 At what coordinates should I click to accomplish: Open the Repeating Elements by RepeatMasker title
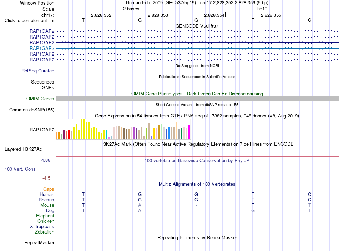[197, 237]
